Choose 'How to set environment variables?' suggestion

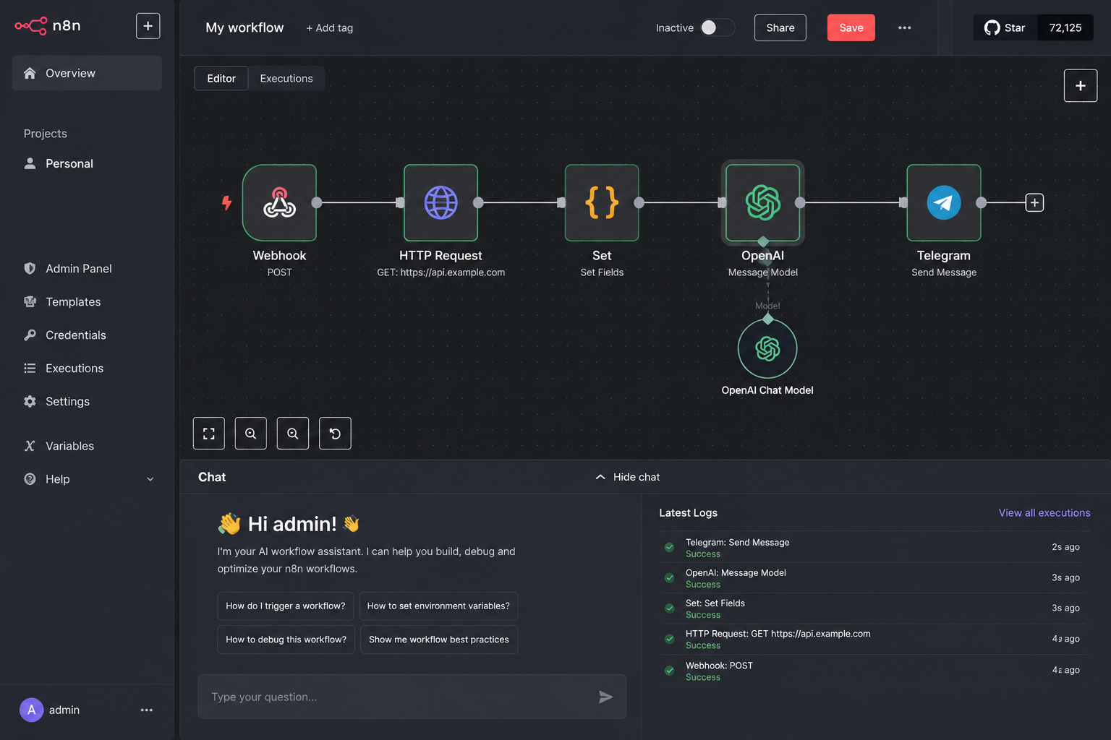pos(438,606)
